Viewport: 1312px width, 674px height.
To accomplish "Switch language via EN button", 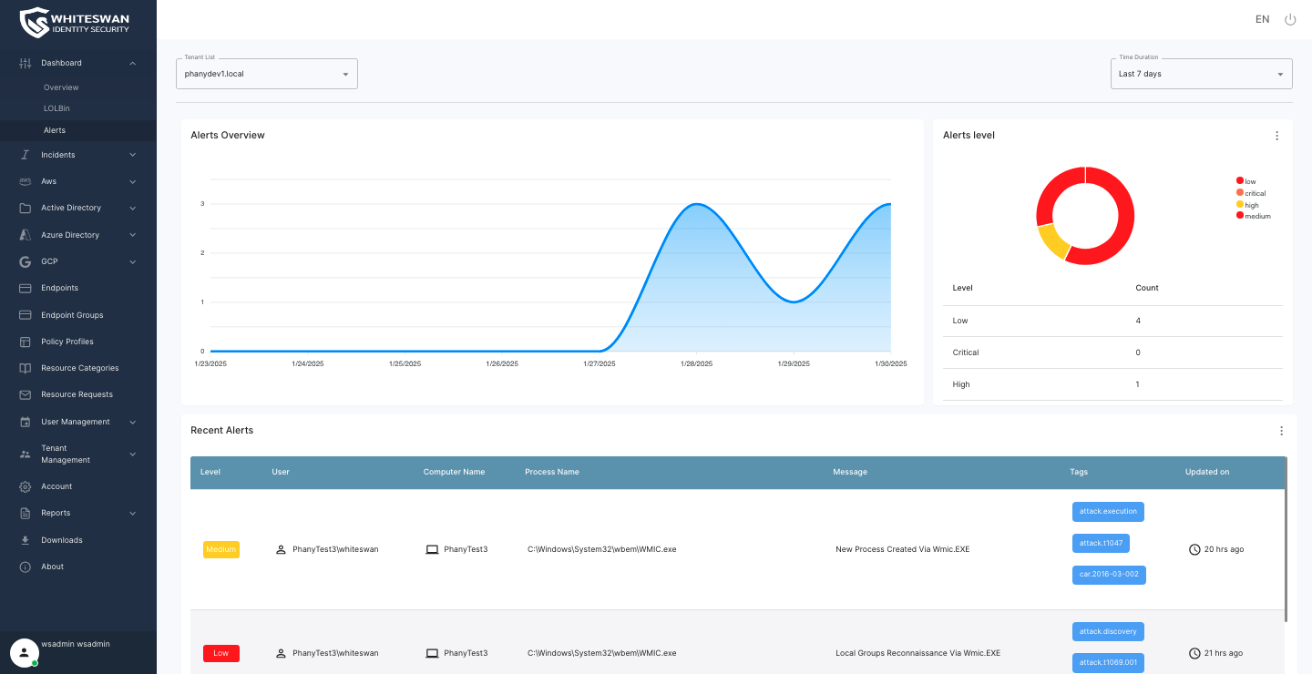I will click(1262, 19).
